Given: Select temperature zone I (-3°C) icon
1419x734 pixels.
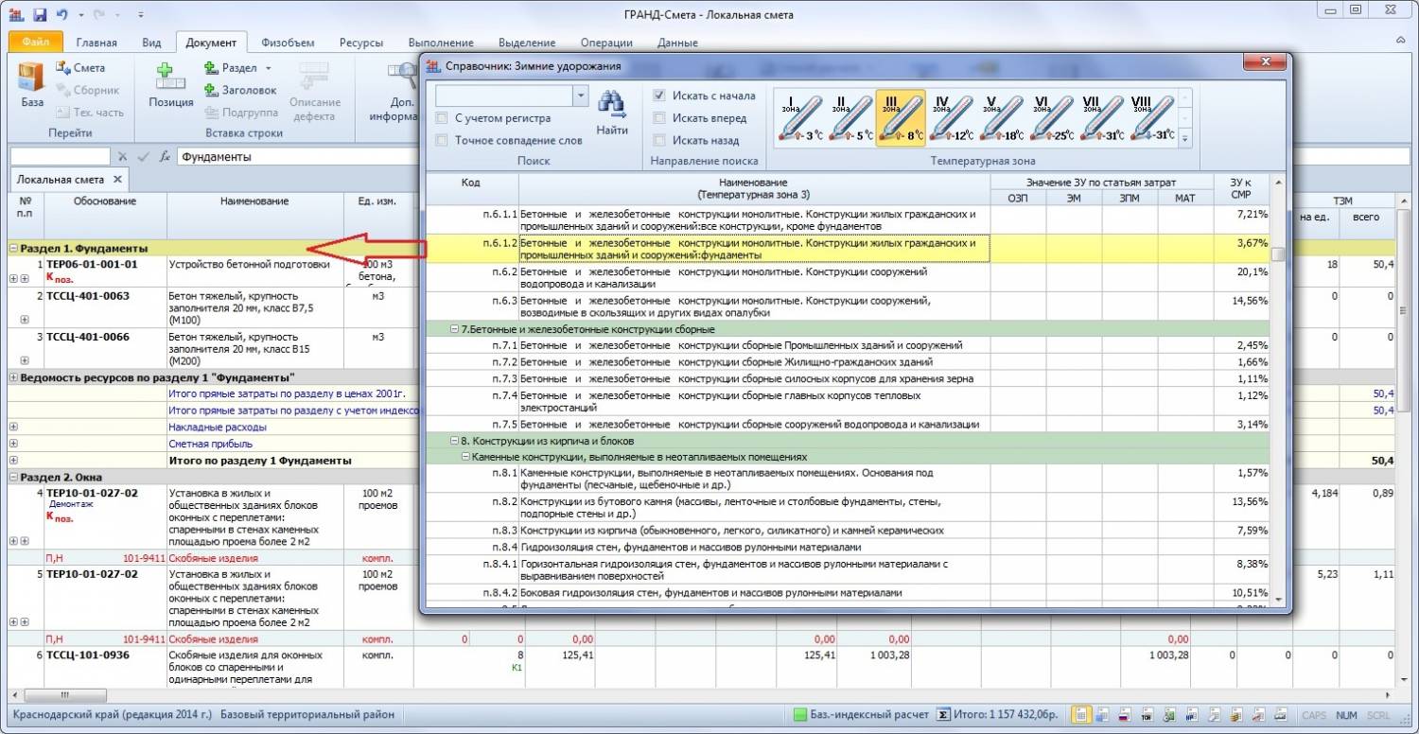Looking at the screenshot, I should 800,118.
